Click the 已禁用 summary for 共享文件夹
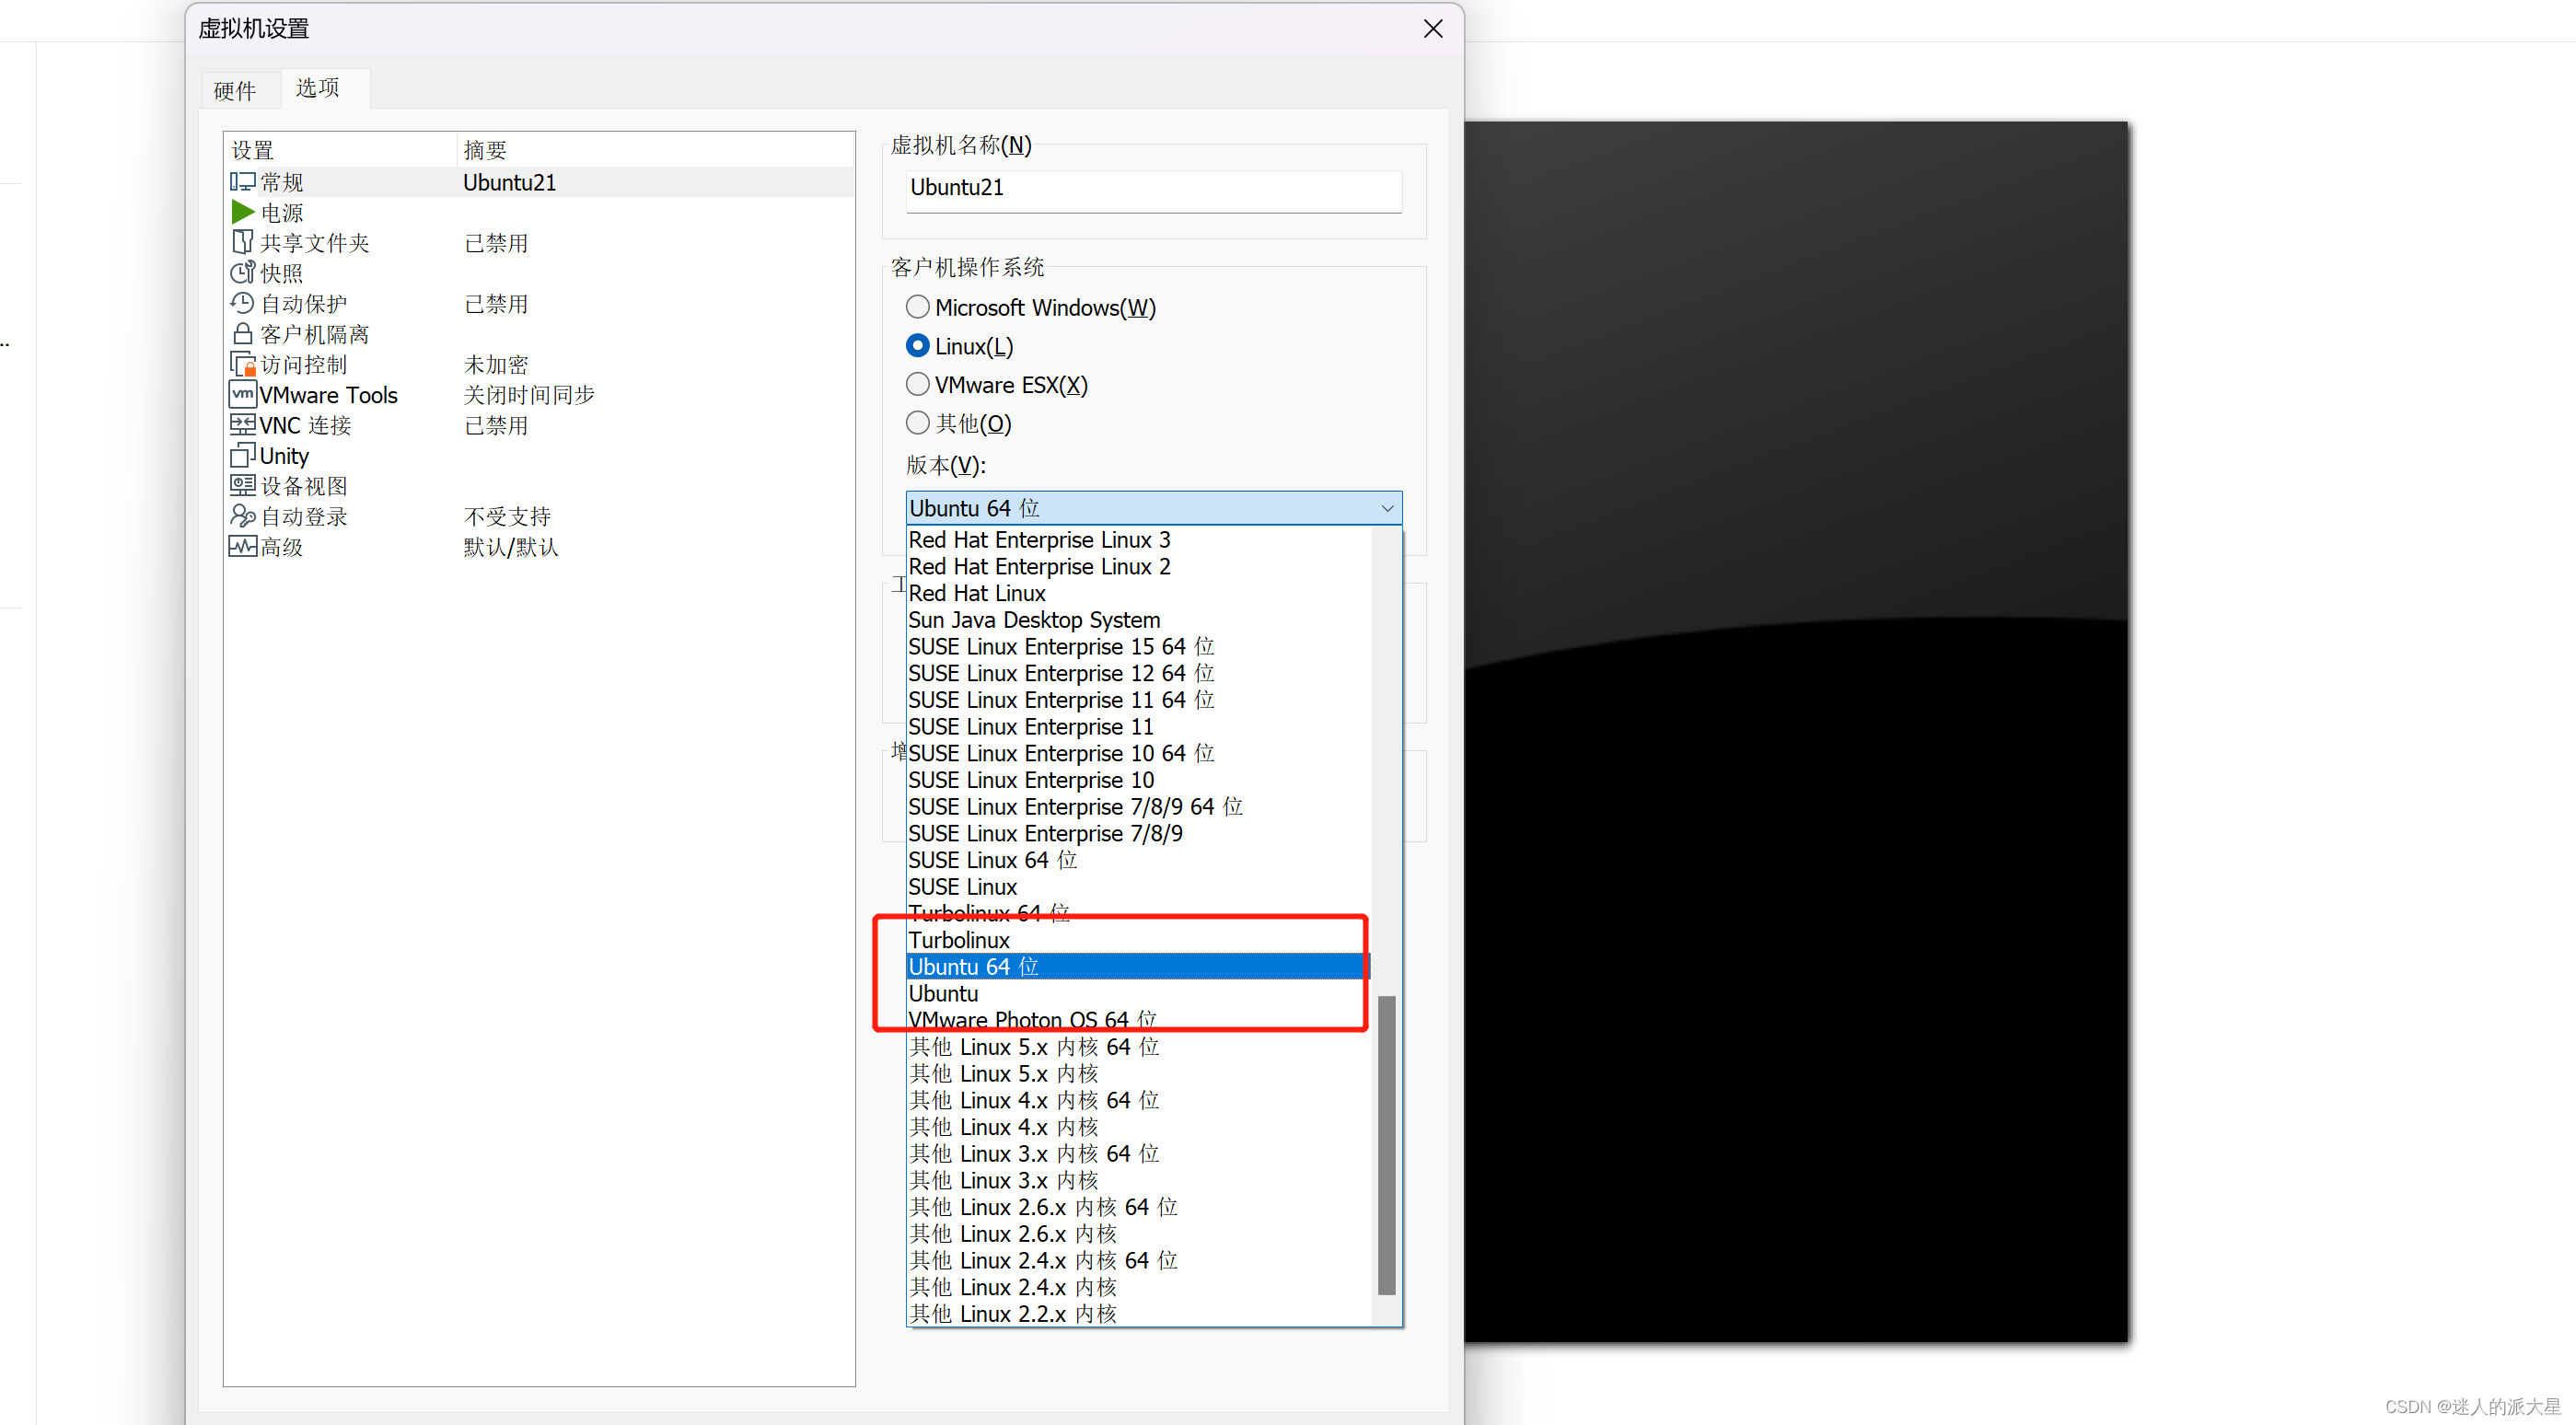 [x=496, y=243]
